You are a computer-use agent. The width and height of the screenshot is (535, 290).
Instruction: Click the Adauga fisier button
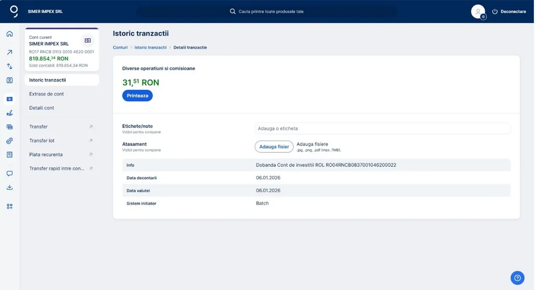274,147
